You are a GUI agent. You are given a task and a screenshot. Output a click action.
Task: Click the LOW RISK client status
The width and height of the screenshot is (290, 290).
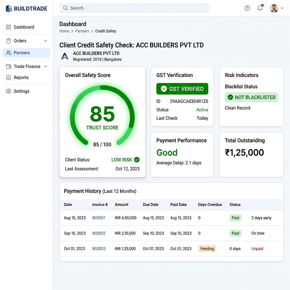pos(122,160)
